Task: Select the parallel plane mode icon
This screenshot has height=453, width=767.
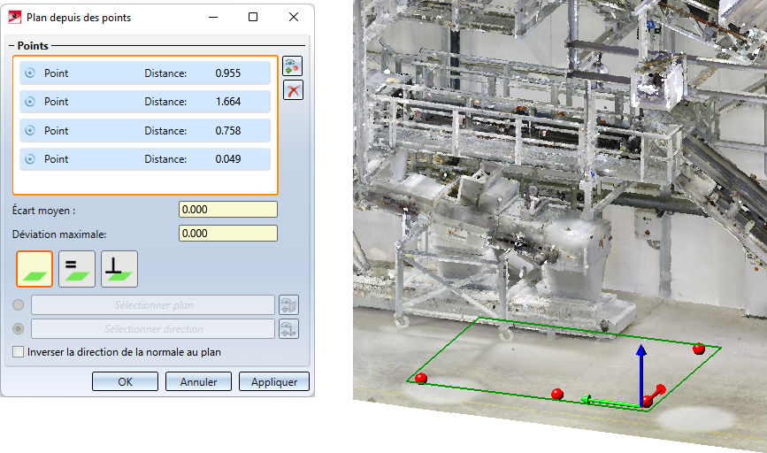Action: 77,269
